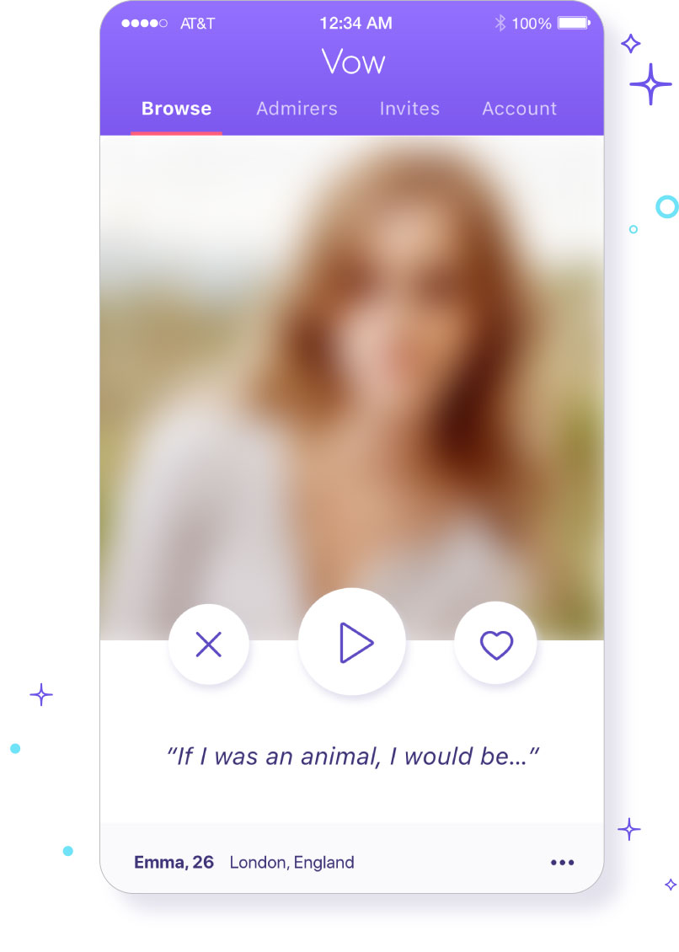Tap the 100% battery percentage text
The image size is (679, 952).
tap(532, 24)
